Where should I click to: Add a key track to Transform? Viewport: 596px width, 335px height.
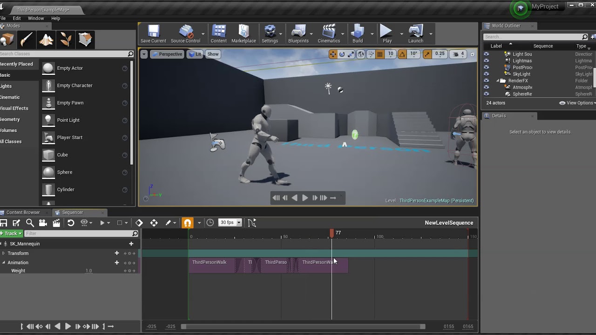117,254
